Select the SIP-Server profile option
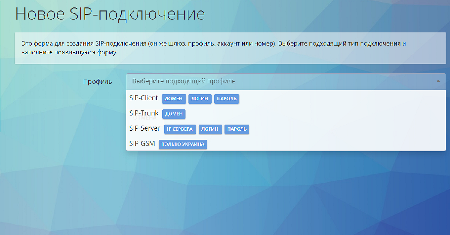 tap(286, 129)
